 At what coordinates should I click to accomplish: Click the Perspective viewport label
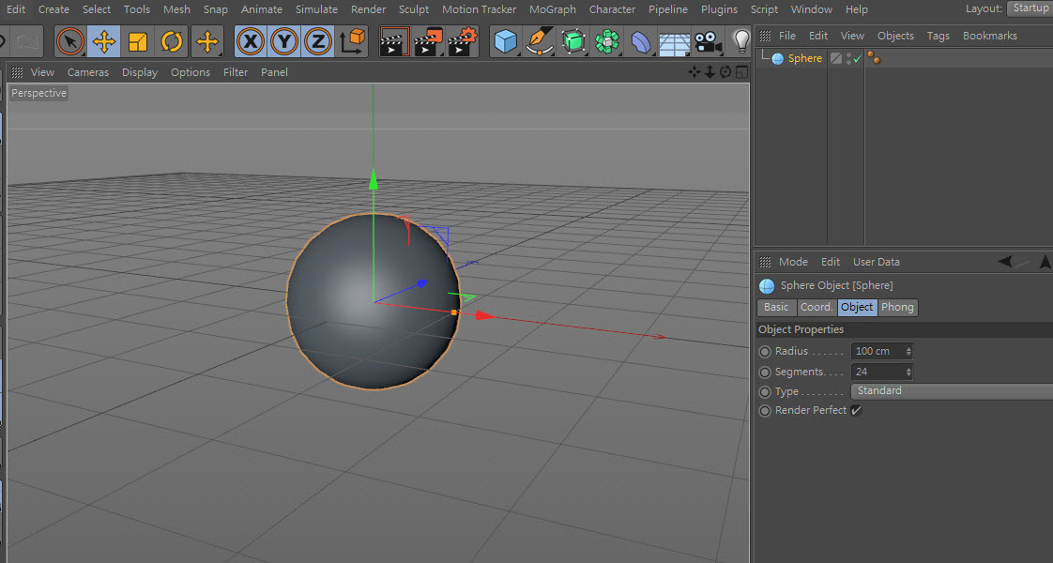pyautogui.click(x=38, y=93)
